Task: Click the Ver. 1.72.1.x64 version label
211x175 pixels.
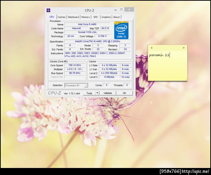Action: pos(72,93)
